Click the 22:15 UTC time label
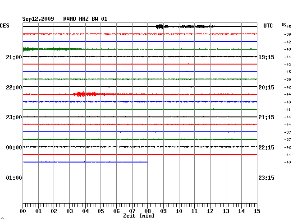This screenshot has height=223, width=293. click(266, 148)
